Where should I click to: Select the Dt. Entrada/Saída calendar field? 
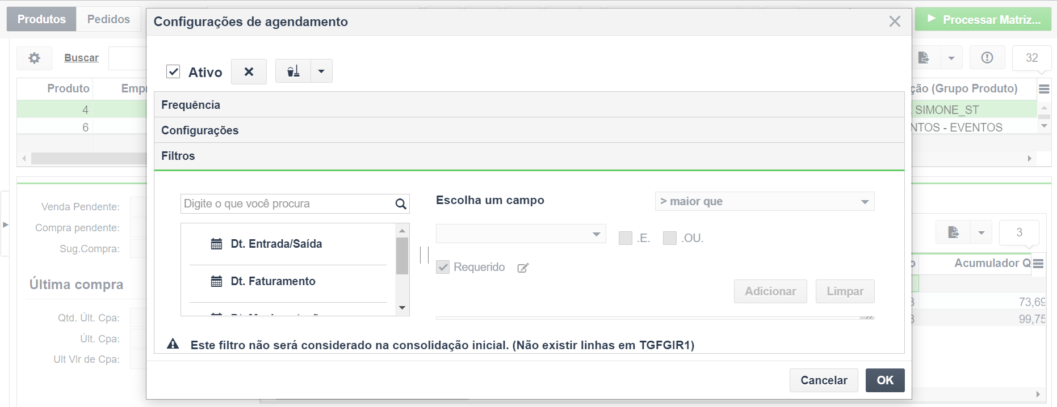276,244
